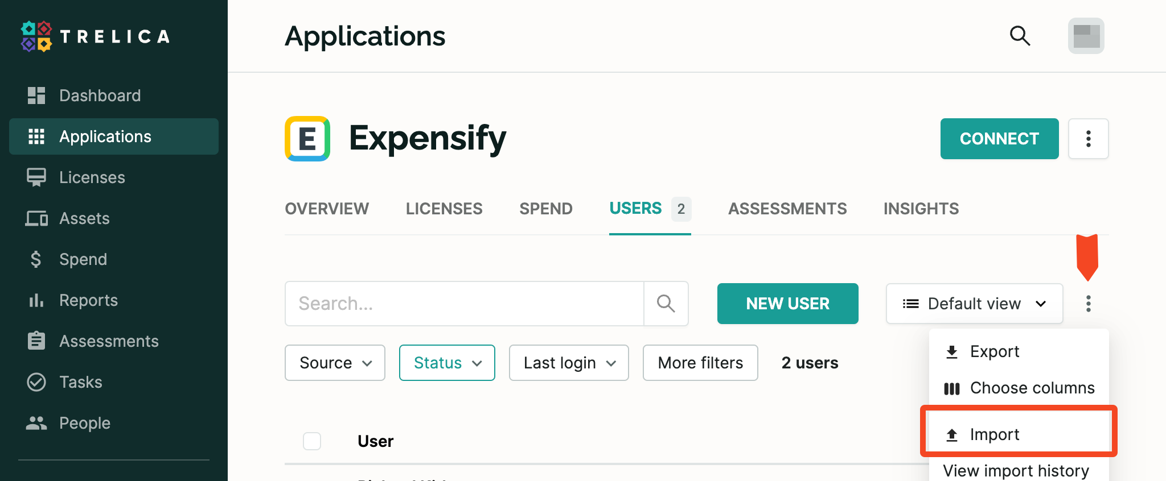Select Choose columns in the menu
The width and height of the screenshot is (1166, 481).
1019,388
